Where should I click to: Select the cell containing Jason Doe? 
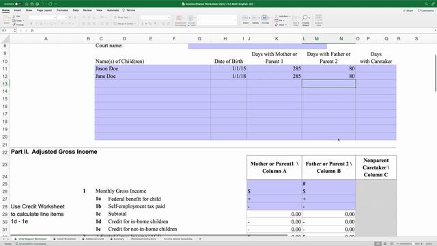pyautogui.click(x=152, y=68)
